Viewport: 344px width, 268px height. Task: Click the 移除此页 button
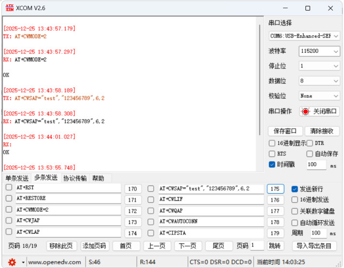61,246
